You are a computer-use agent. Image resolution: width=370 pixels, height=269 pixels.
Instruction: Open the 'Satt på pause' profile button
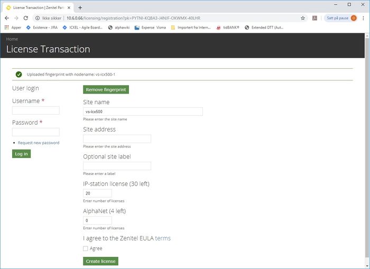(341, 18)
